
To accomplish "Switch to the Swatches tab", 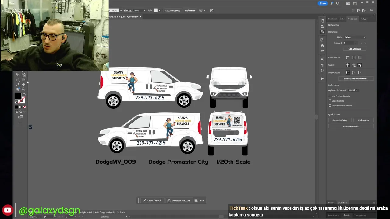I will [332, 19].
